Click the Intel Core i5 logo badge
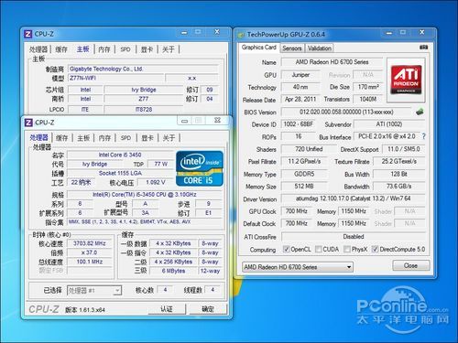This screenshot has width=458, height=343. point(200,168)
